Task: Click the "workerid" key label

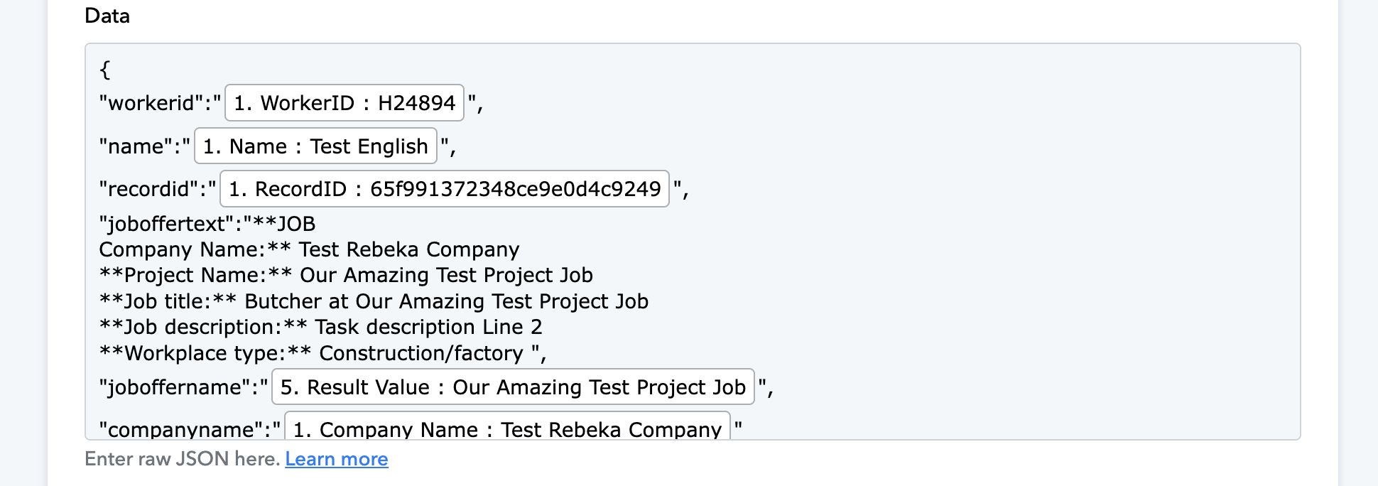Action: 151,103
